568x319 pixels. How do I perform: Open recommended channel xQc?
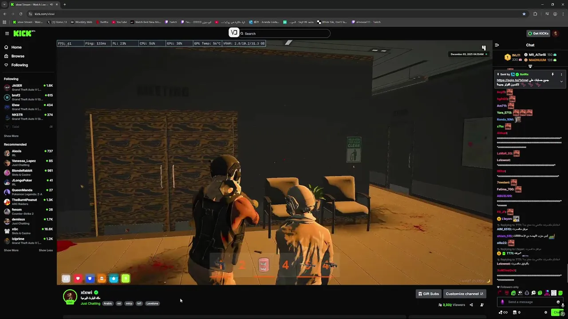point(28,231)
